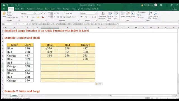Apply red font color A icon

click(43, 17)
